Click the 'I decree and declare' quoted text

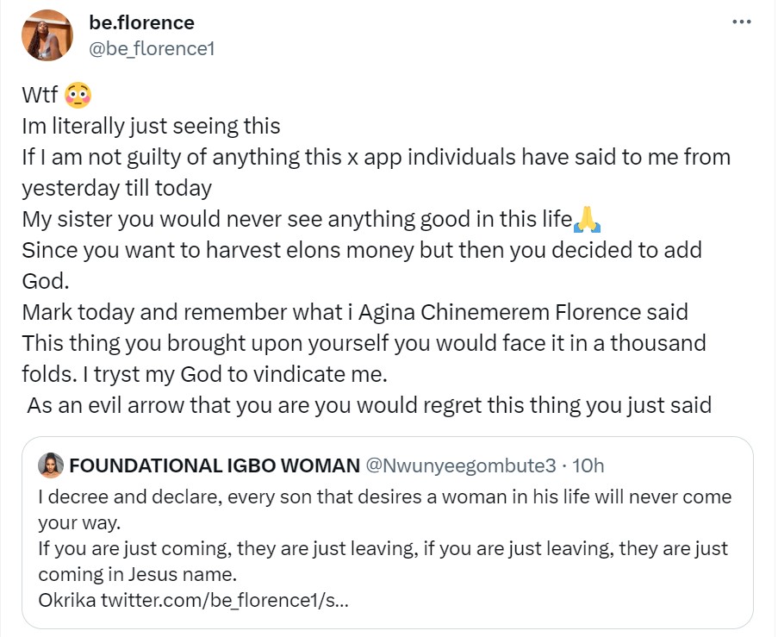pos(383,497)
